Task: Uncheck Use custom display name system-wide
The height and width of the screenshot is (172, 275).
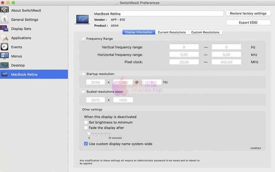Action: click(x=86, y=144)
